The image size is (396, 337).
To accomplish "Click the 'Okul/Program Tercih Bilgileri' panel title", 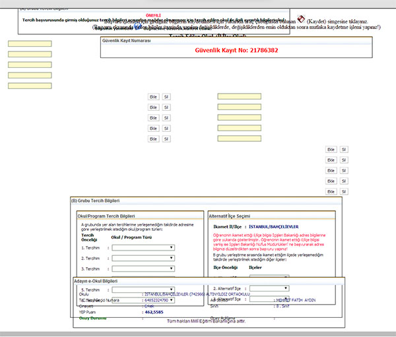I will (x=106, y=216).
